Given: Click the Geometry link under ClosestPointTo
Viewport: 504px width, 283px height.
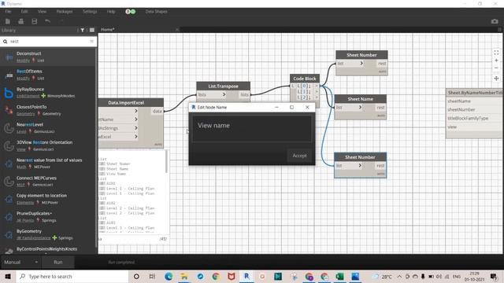Looking at the screenshot, I should (26, 113).
